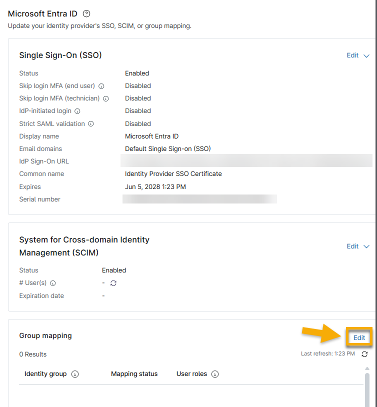This screenshot has height=407, width=377.
Task: Expand chevron beside SSO Edit
Action: point(366,56)
